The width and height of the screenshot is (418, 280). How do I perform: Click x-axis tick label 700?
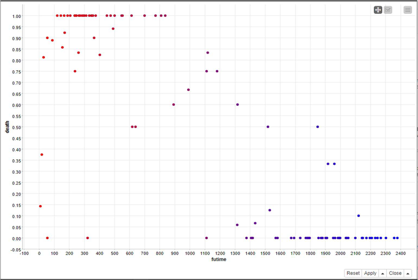[145, 253]
